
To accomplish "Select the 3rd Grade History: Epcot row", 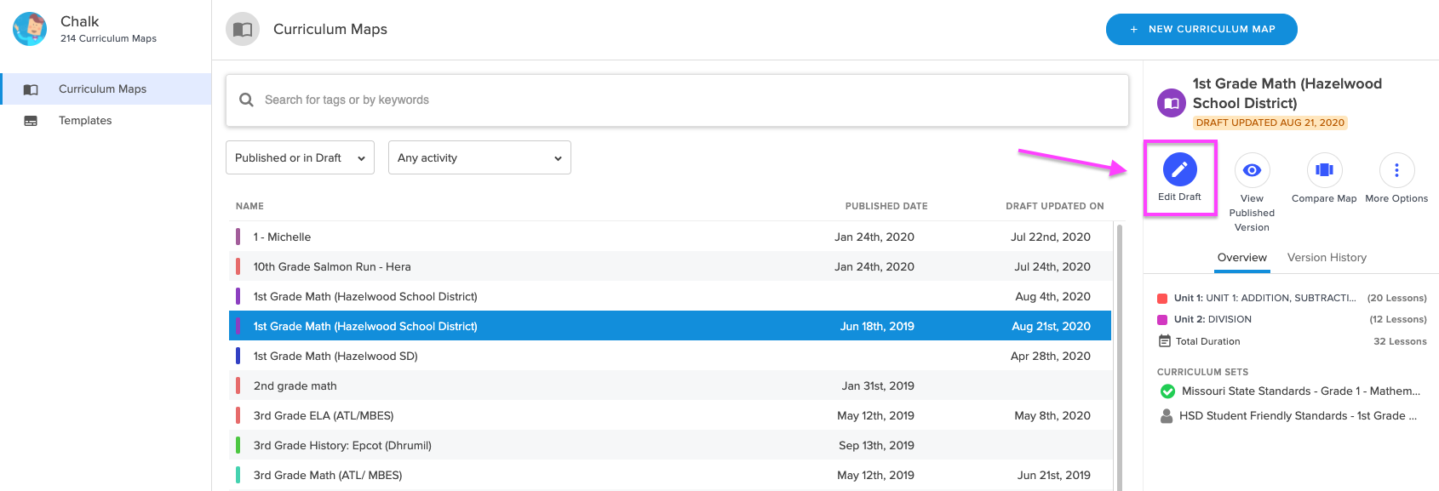I will tap(670, 445).
